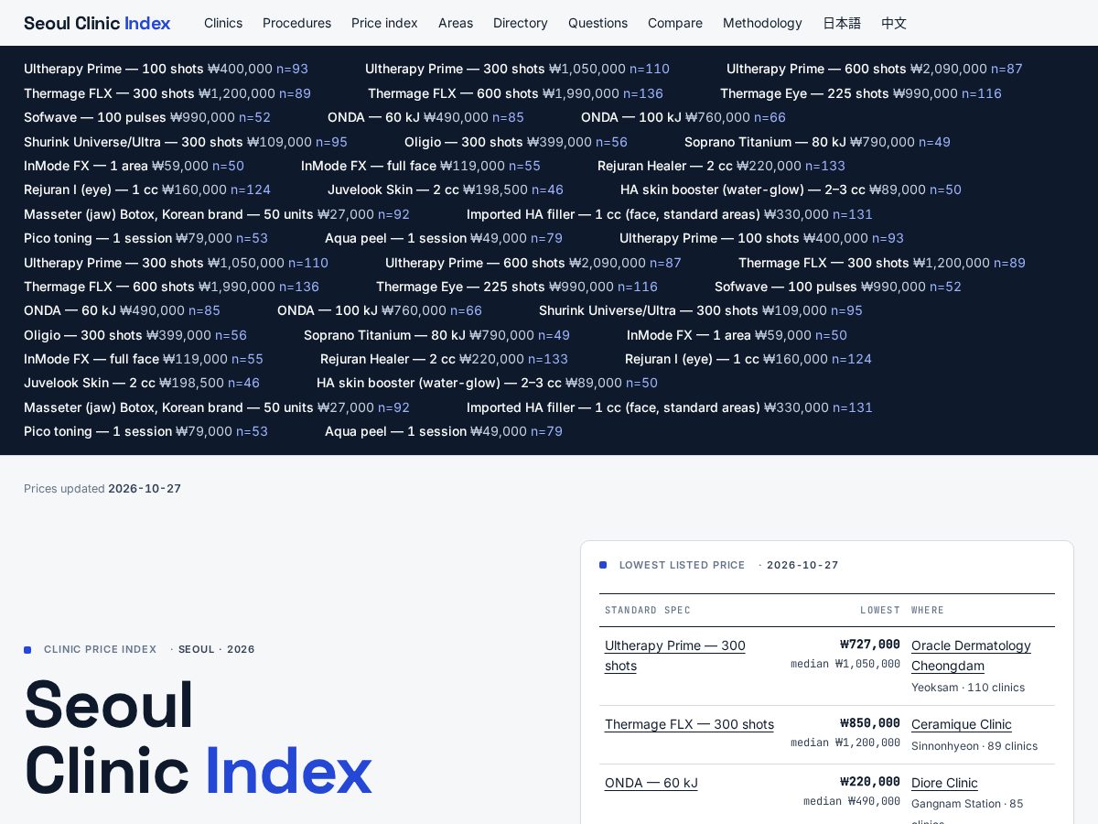View the Methodology page

(x=762, y=23)
